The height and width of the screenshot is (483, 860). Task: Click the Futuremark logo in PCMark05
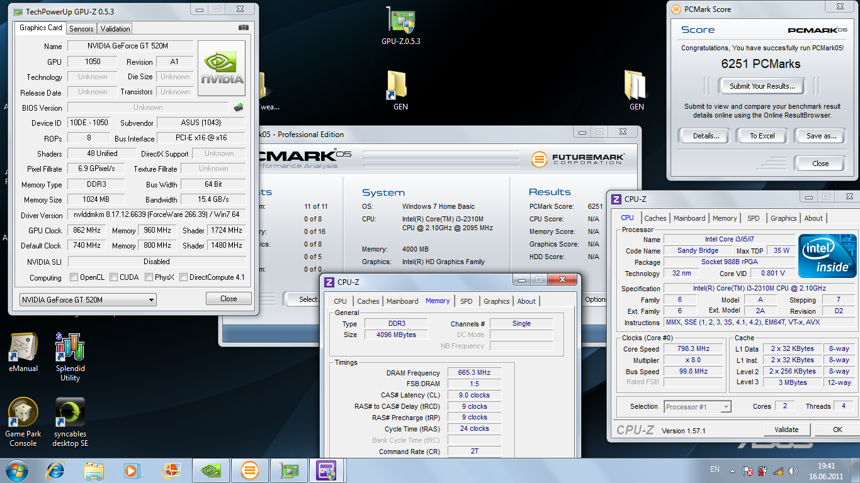point(578,159)
